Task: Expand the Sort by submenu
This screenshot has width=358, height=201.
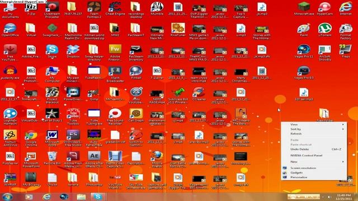Action: click(x=314, y=129)
